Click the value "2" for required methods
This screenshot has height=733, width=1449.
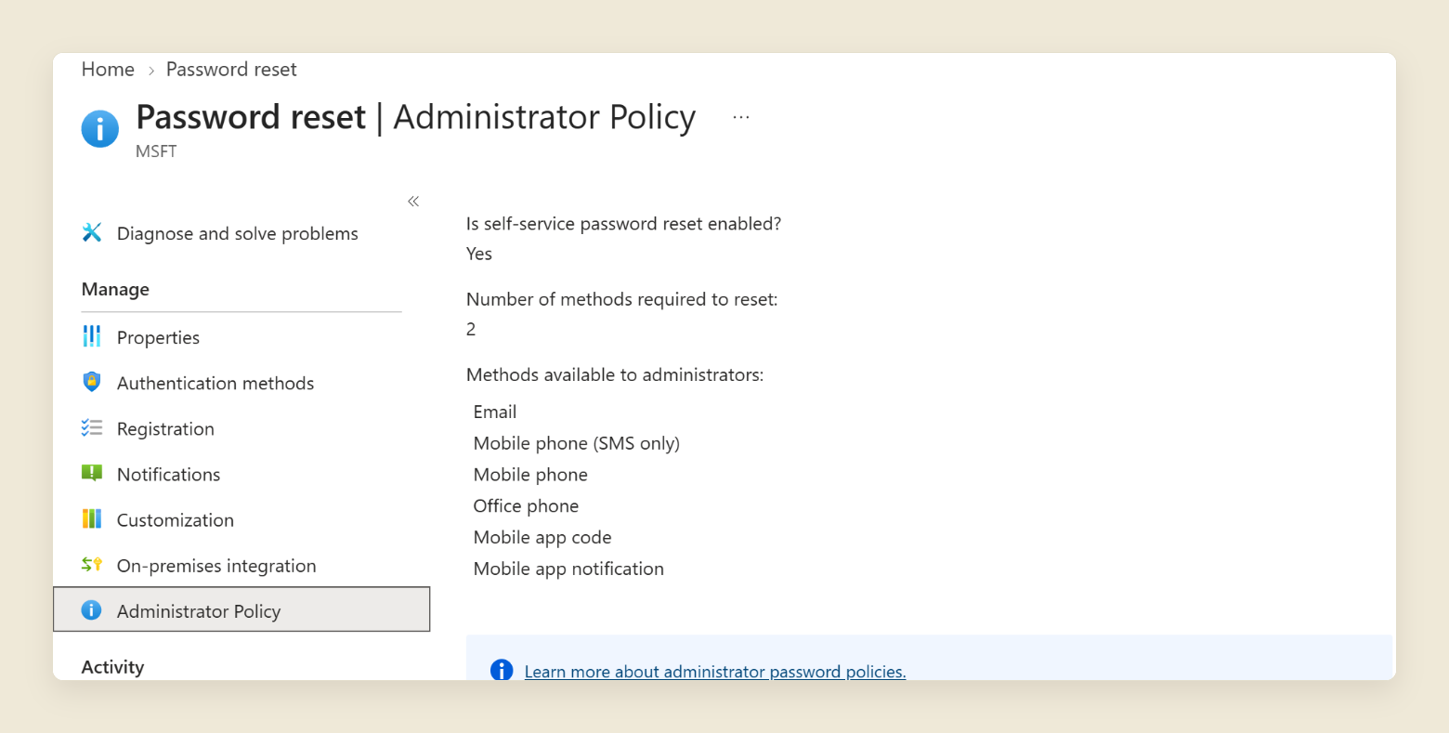coord(471,329)
